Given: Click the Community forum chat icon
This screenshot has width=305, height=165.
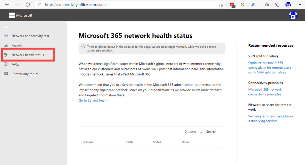Looking at the screenshot, I should point(6,74).
